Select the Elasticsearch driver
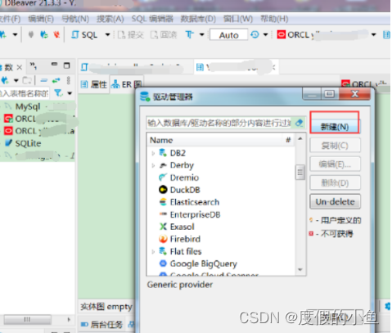Image resolution: width=392 pixels, height=333 pixels. click(x=195, y=202)
